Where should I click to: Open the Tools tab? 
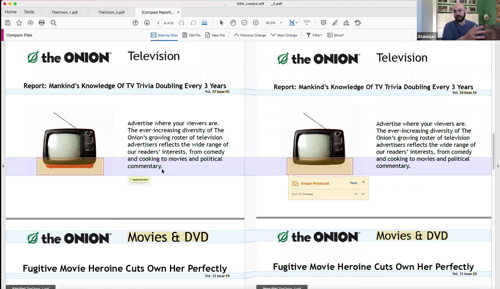pyautogui.click(x=29, y=12)
